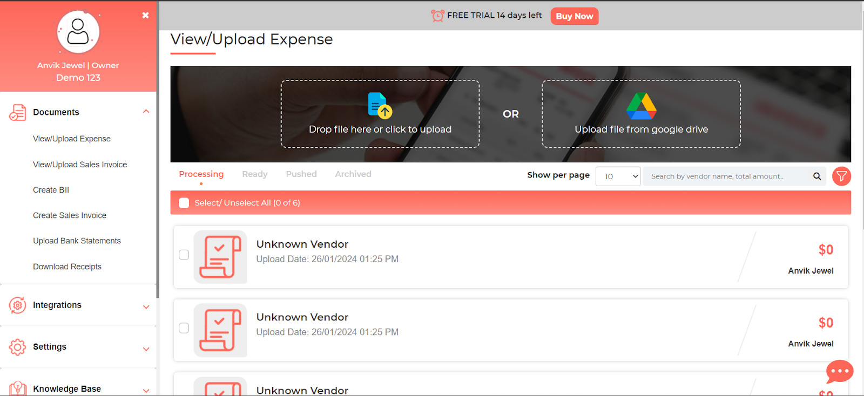Click the free trial alarm clock icon
The width and height of the screenshot is (864, 396).
coord(437,16)
